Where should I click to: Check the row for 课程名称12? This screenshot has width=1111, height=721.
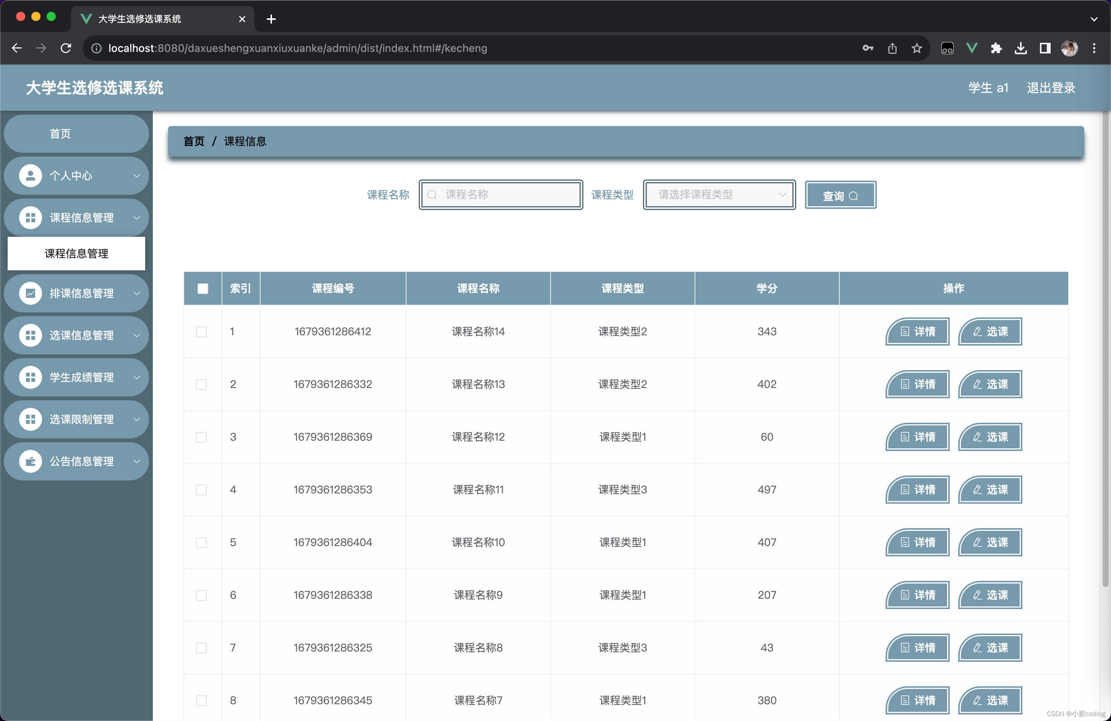(201, 437)
